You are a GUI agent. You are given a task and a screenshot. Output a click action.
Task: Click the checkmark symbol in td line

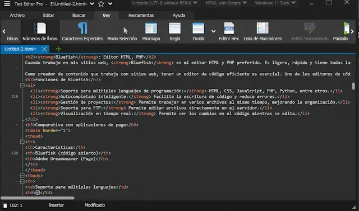[x=38, y=193]
